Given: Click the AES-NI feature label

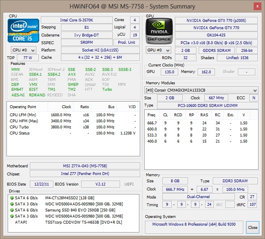Looking at the screenshot, I should click(x=18, y=95).
